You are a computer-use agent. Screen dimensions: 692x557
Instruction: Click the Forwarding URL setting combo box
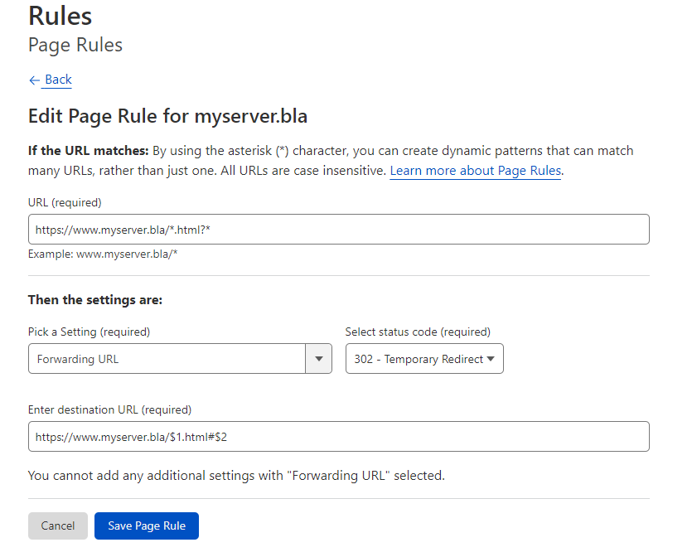tap(167, 360)
